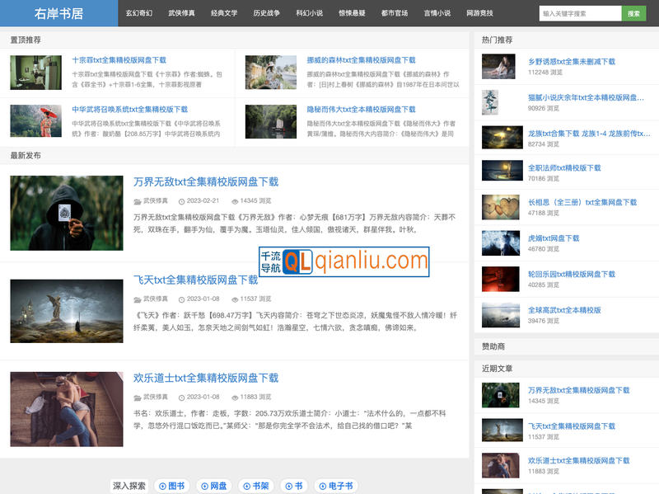The height and width of the screenshot is (494, 659).
Task: Focus the keyword search input box
Action: (x=580, y=13)
